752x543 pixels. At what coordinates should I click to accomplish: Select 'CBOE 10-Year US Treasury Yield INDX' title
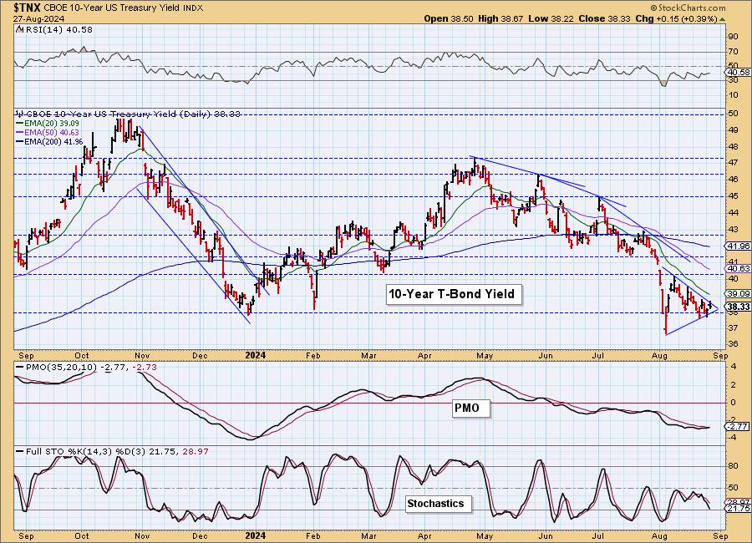point(124,8)
